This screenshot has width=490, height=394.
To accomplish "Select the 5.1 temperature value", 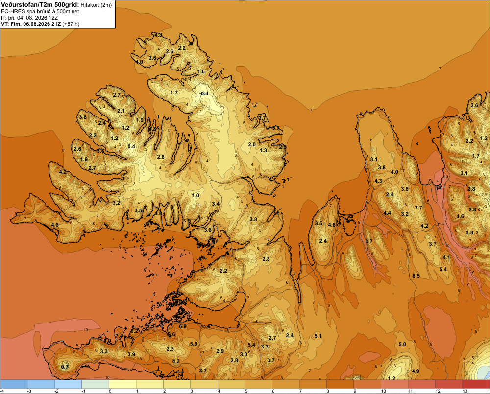I will click(x=318, y=336).
